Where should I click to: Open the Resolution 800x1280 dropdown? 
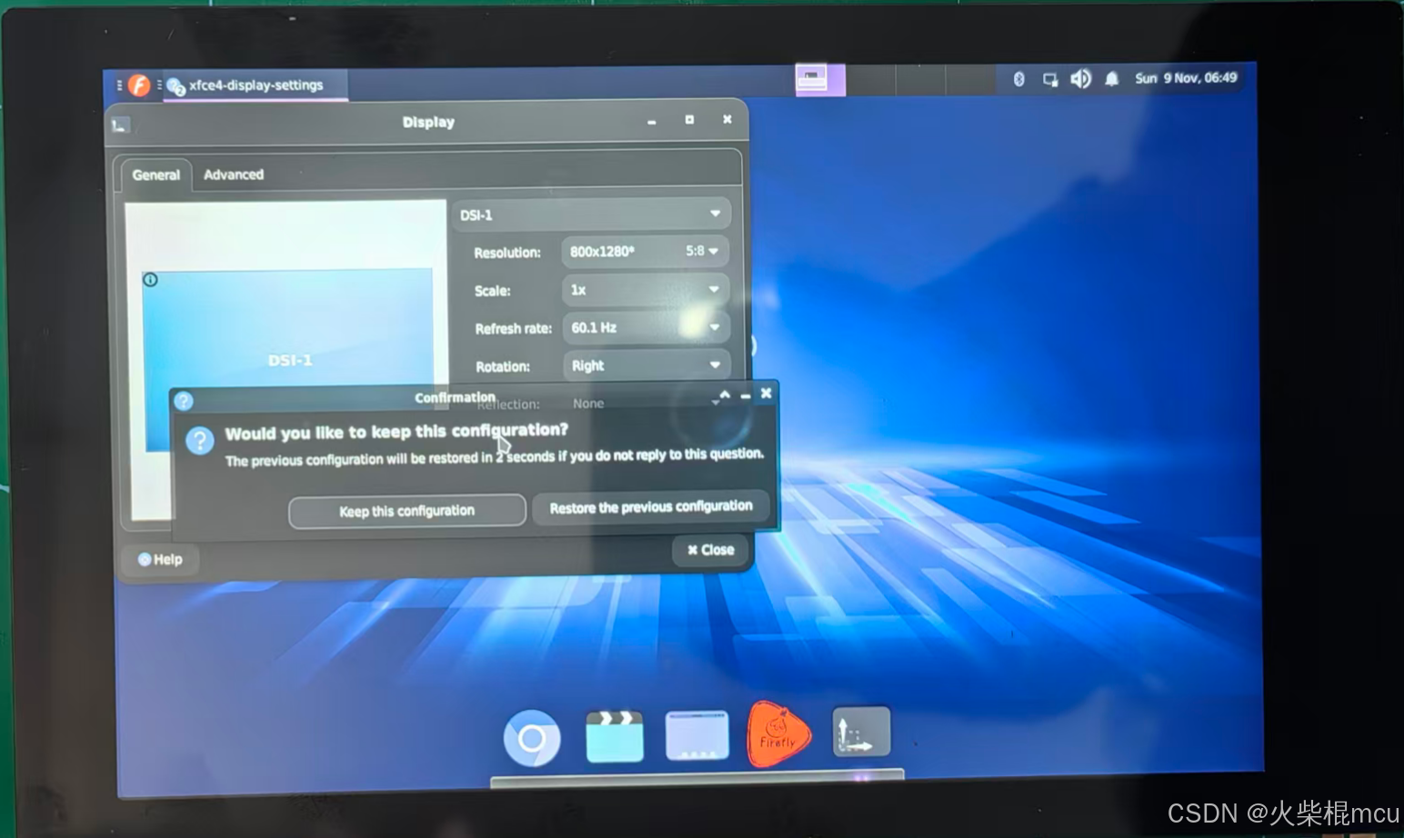point(646,251)
